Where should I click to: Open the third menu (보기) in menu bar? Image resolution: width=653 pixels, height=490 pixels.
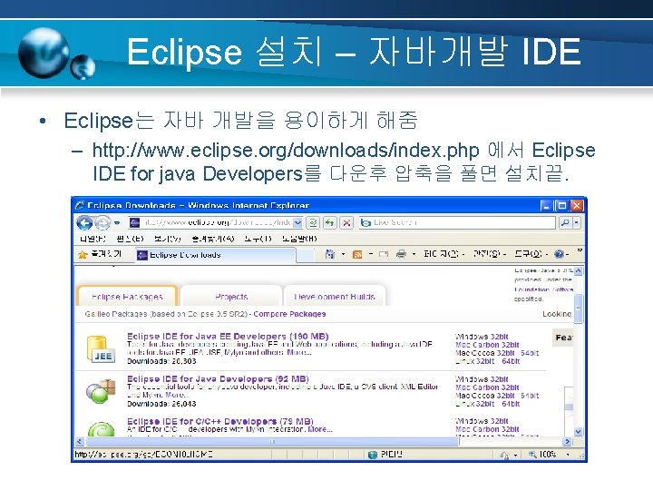click(x=168, y=239)
